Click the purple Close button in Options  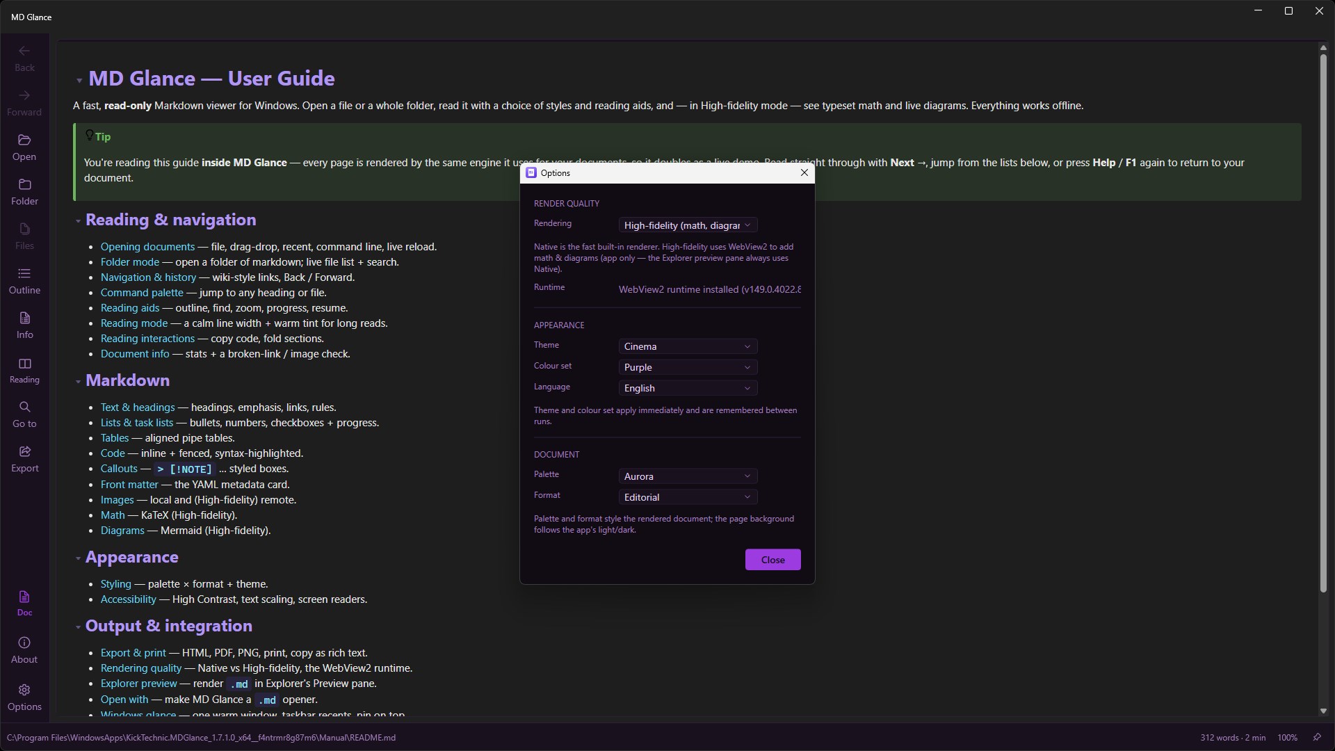coord(772,560)
